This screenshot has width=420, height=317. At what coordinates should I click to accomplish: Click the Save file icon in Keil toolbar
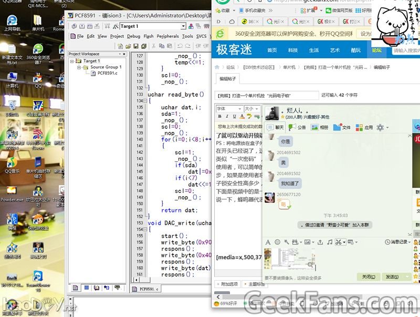(135, 46)
